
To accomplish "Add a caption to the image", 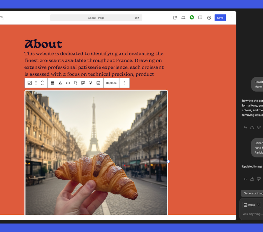I will [98, 83].
